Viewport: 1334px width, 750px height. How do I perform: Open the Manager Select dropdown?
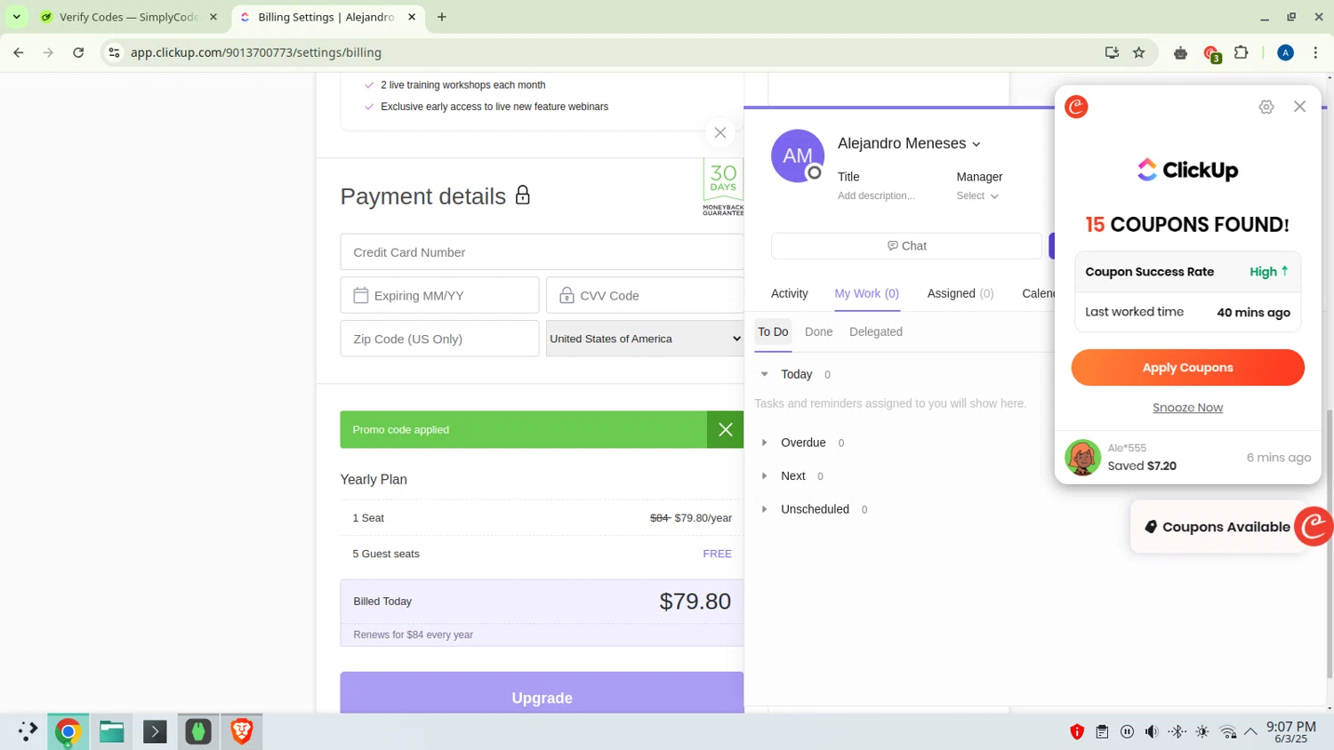point(977,195)
